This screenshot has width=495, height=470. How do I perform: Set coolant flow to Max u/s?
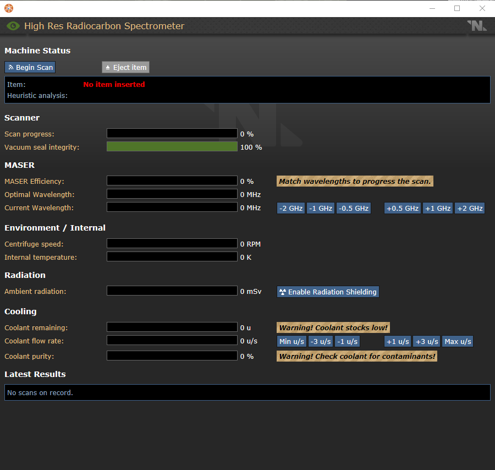(458, 341)
